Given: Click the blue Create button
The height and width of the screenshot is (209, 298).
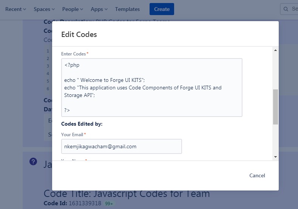Looking at the screenshot, I should (x=162, y=9).
